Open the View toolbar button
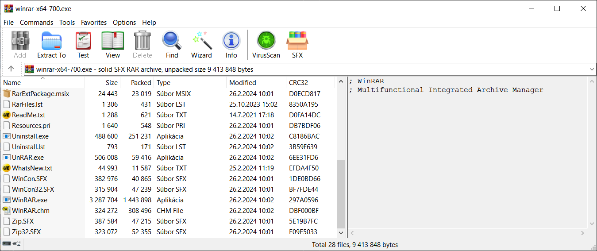The image size is (597, 251). [x=112, y=45]
